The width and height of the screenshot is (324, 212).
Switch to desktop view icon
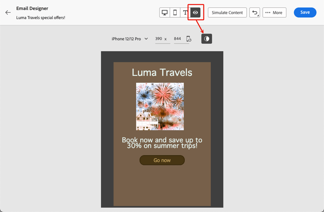(x=165, y=12)
